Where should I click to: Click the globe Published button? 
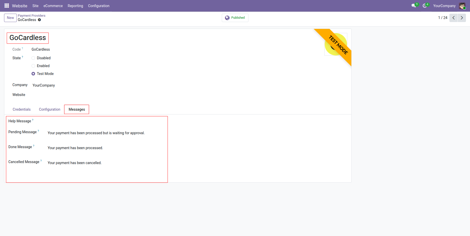click(x=235, y=18)
